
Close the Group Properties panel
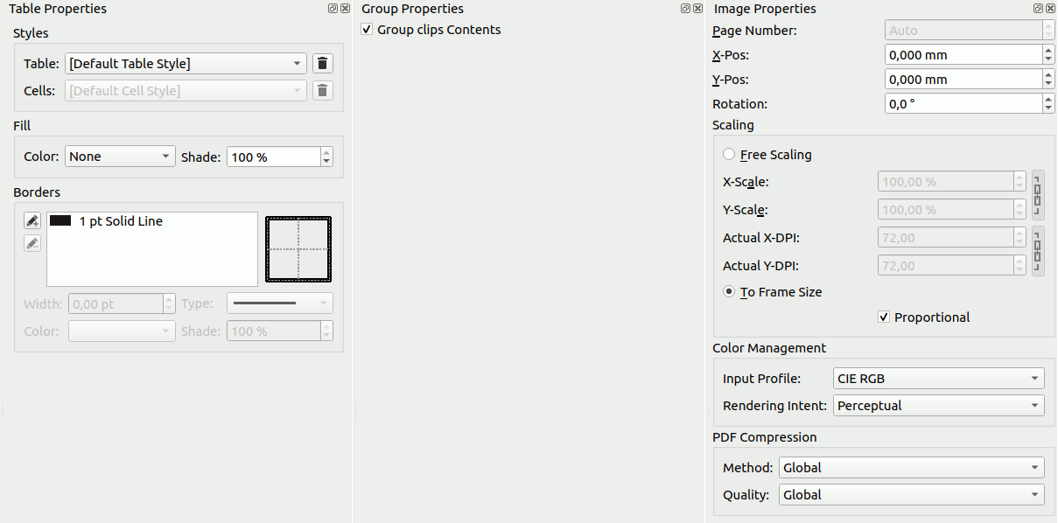click(x=697, y=9)
